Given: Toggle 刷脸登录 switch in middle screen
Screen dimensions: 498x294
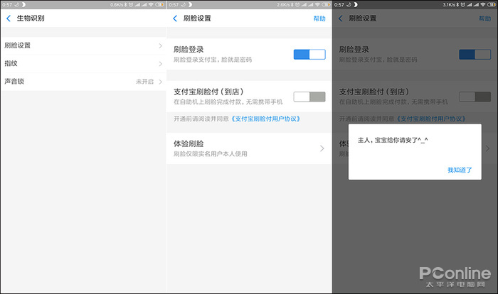Looking at the screenshot, I should coord(309,54).
